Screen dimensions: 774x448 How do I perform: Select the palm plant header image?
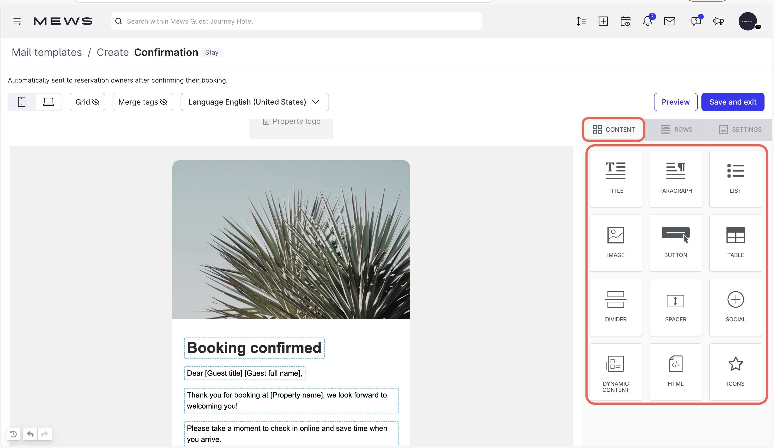tap(291, 239)
